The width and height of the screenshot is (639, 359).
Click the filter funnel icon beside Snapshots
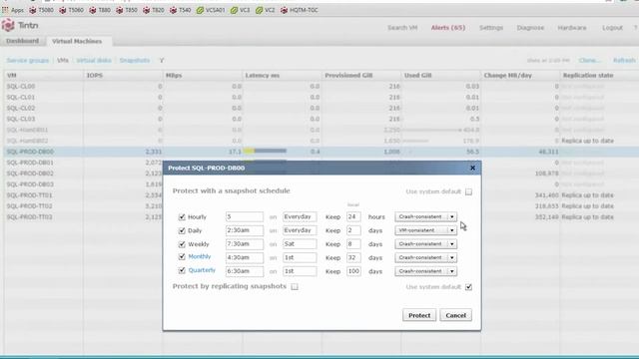[x=162, y=60]
